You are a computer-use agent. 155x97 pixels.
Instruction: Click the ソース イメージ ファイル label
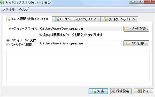click(23, 29)
